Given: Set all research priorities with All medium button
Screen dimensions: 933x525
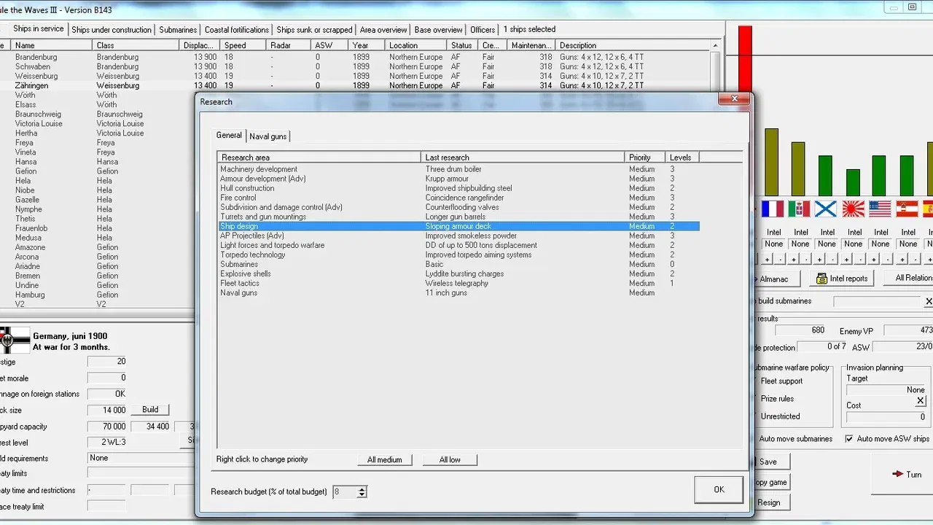Looking at the screenshot, I should coord(383,459).
